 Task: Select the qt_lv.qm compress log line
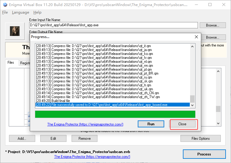click(x=113, y=58)
